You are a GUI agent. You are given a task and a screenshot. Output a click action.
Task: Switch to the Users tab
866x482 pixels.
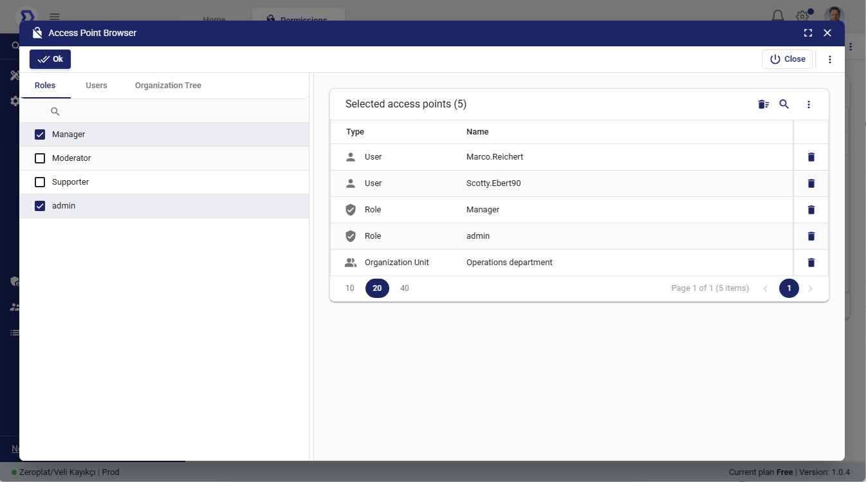[x=97, y=86]
